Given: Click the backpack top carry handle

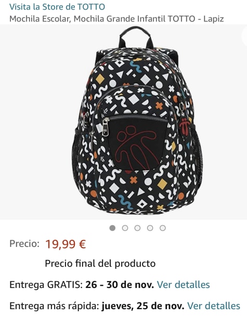Looking at the screenshot, I should tap(136, 37).
